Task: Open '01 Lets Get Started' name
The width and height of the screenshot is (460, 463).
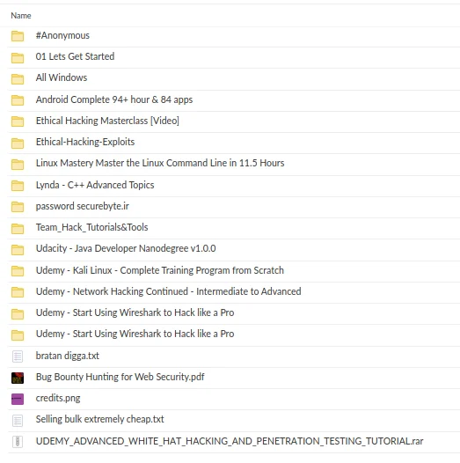Action: pos(75,56)
